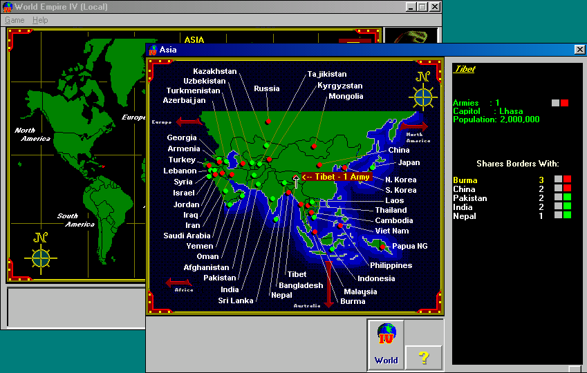Viewport: 587px width, 373px height.
Task: Click the red arrow pointing down to Australia
Action: point(328,285)
